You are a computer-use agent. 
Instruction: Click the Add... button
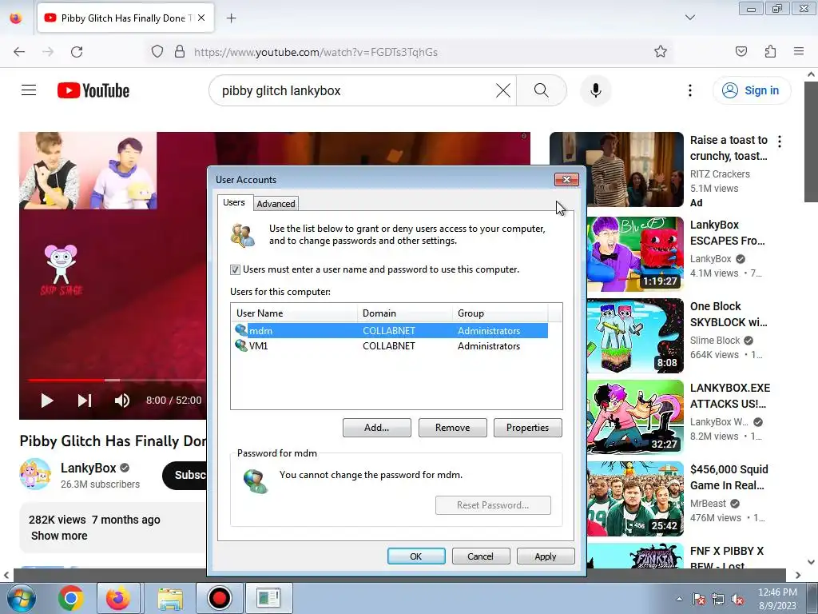[x=377, y=428]
